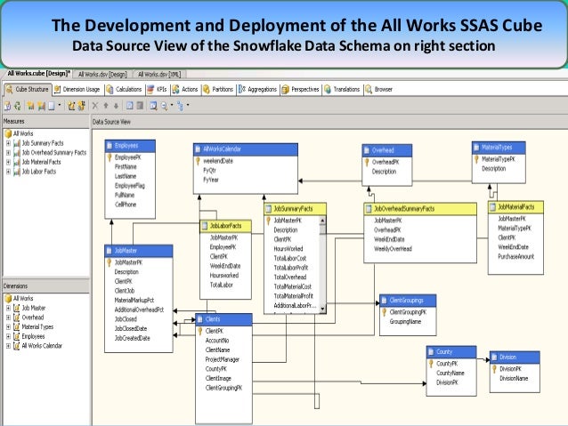Expand the Job Labor Facts measure group
Viewport: 568px width, 426px height.
tap(8, 172)
